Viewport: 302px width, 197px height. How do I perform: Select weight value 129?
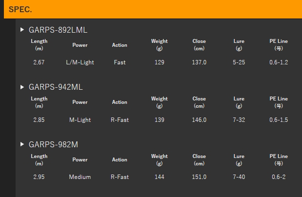[160, 62]
